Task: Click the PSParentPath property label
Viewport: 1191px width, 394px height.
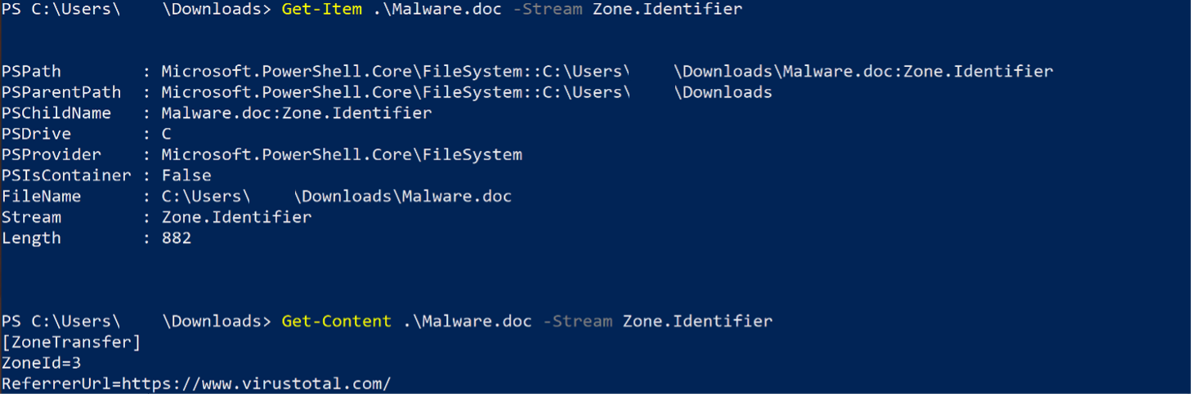Action: (x=61, y=92)
